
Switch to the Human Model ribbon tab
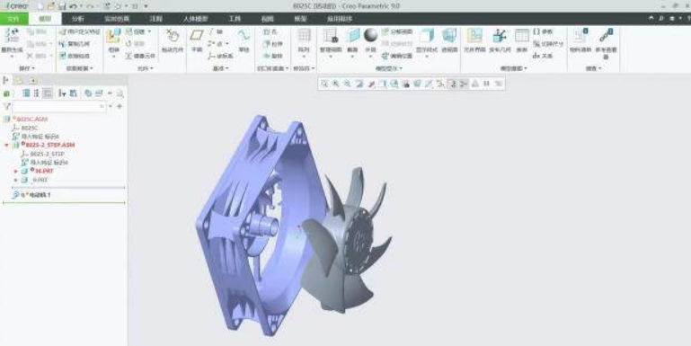click(x=196, y=19)
